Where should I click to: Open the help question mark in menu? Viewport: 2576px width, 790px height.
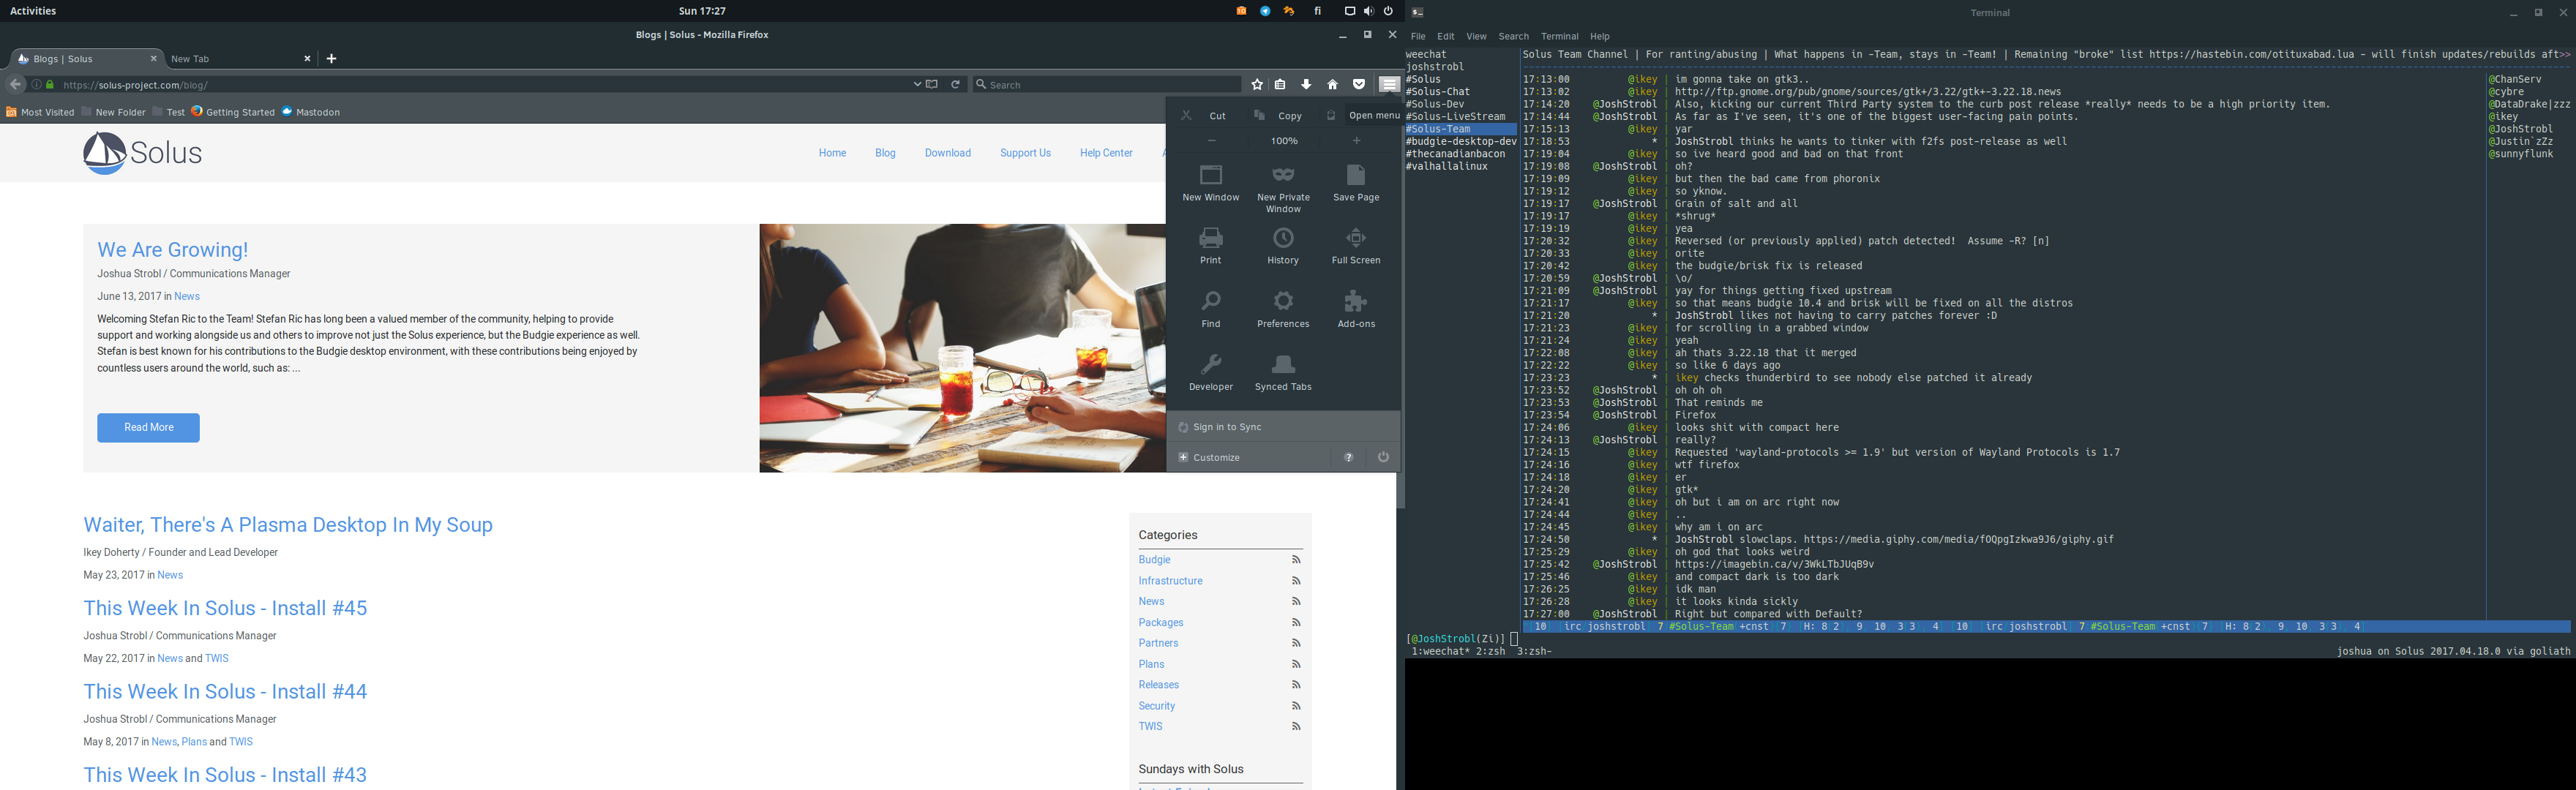[1348, 457]
